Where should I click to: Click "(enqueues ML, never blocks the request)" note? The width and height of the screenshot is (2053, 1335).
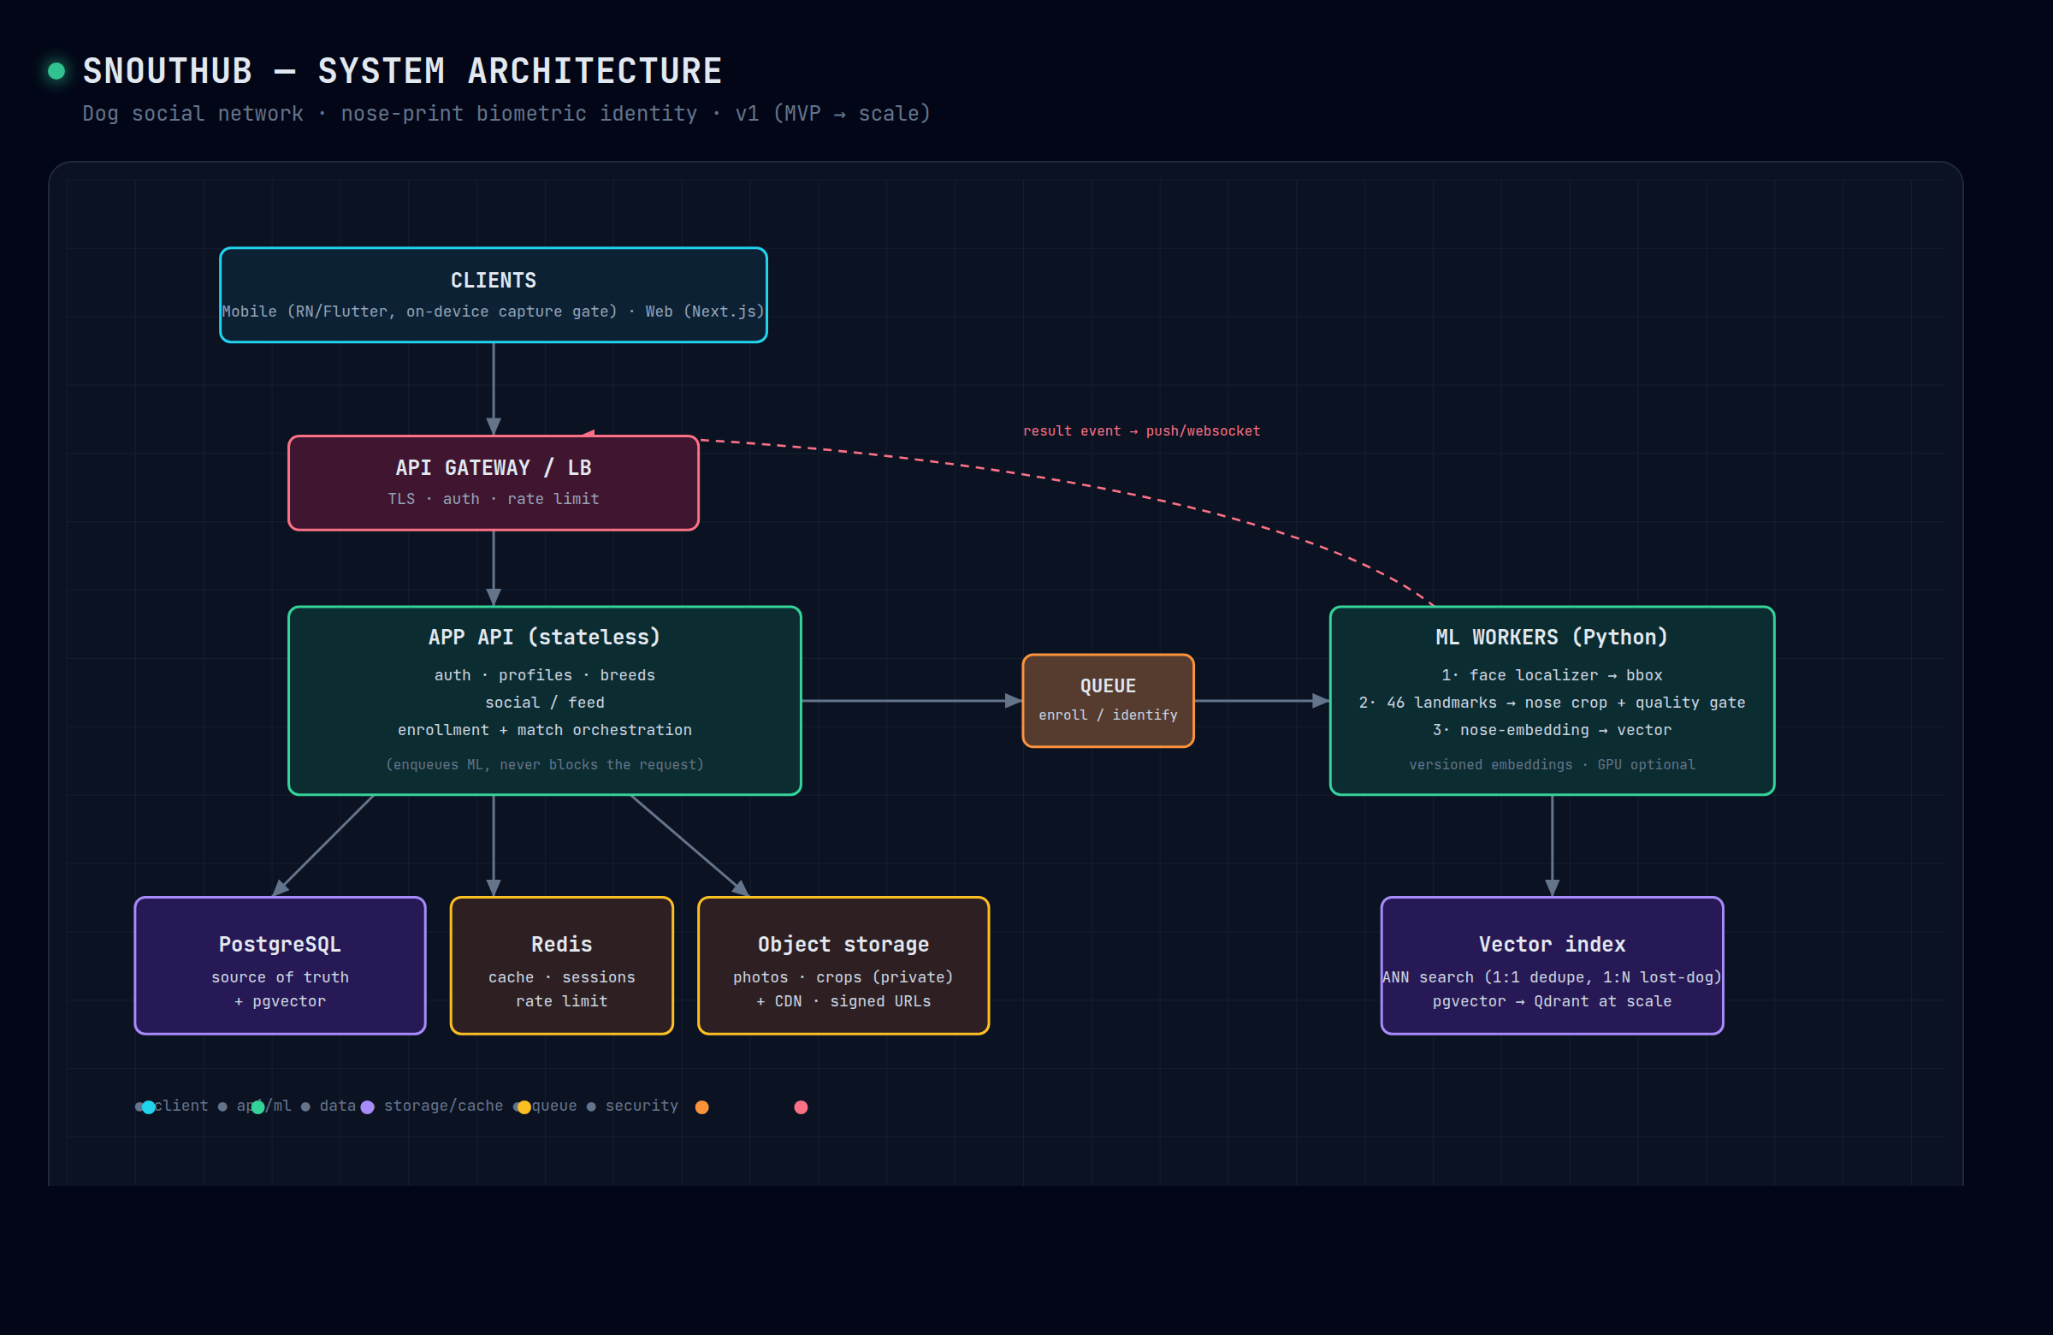click(x=544, y=764)
